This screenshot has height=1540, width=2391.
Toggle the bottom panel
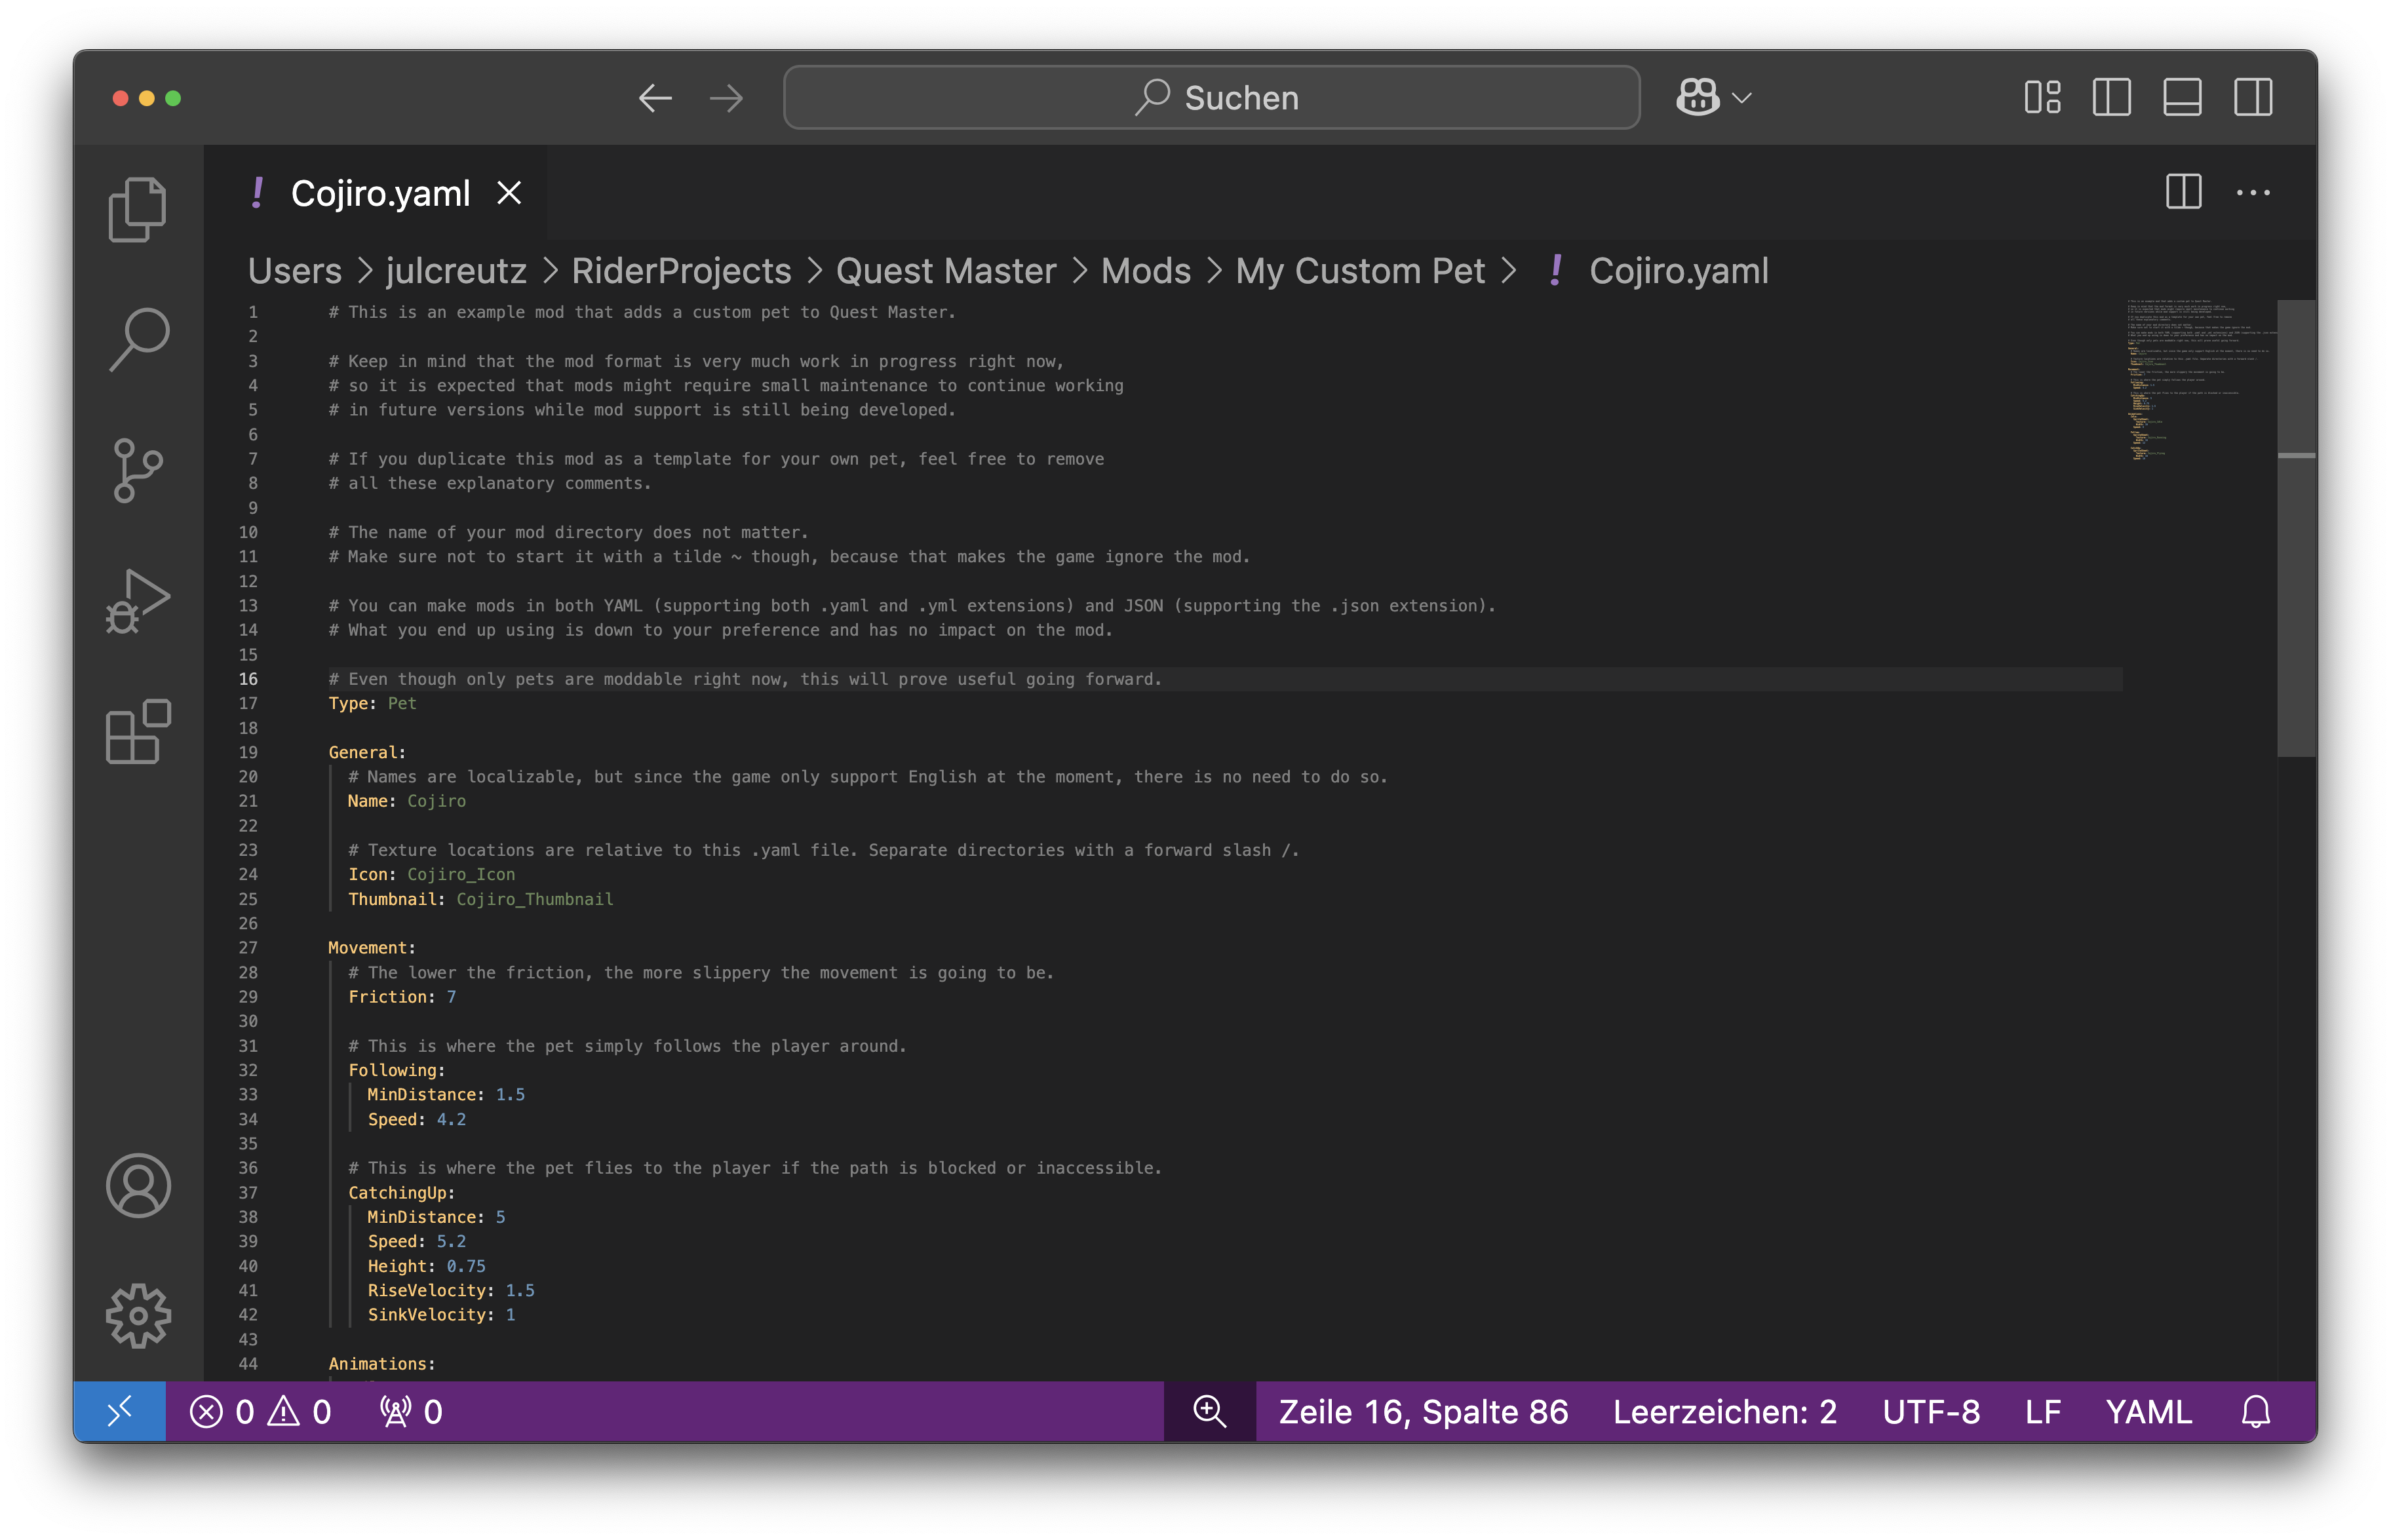pos(2182,98)
